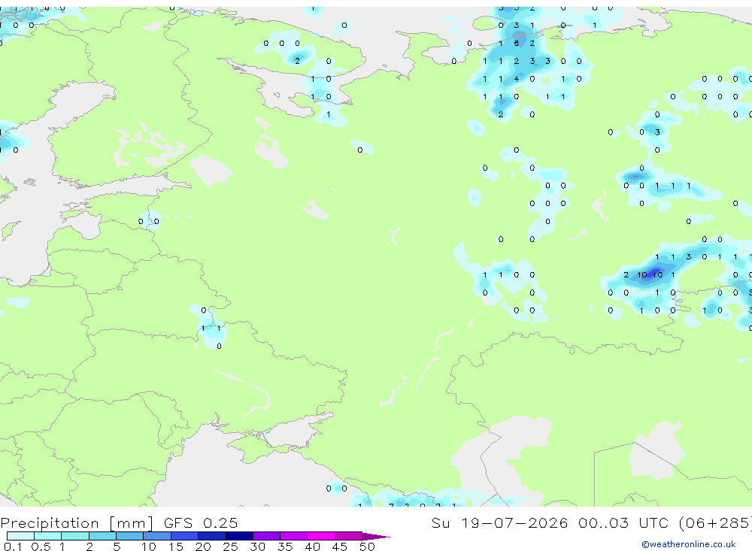Click the legend scale label '25'

point(230,546)
